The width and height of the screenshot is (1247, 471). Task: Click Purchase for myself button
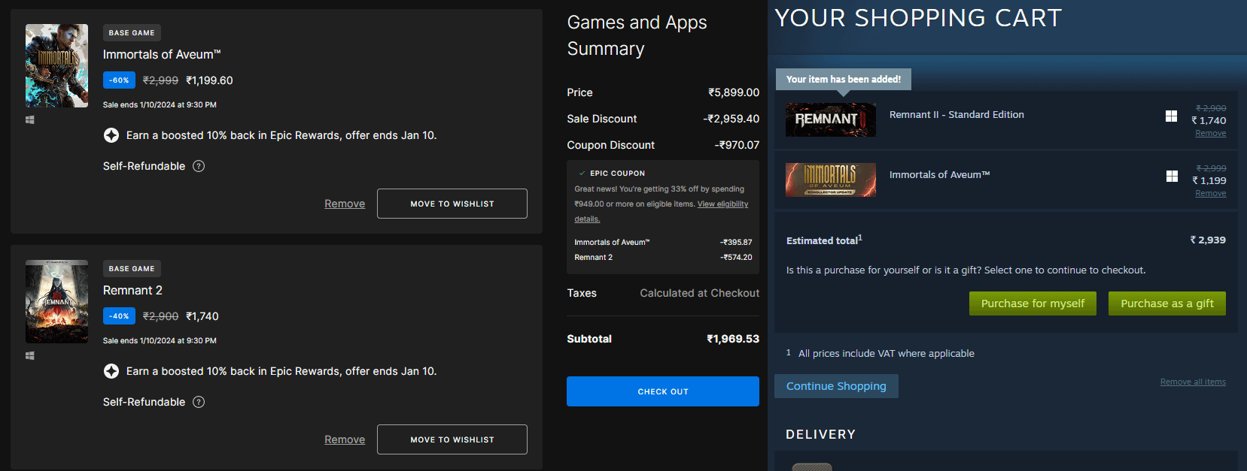pos(1033,303)
